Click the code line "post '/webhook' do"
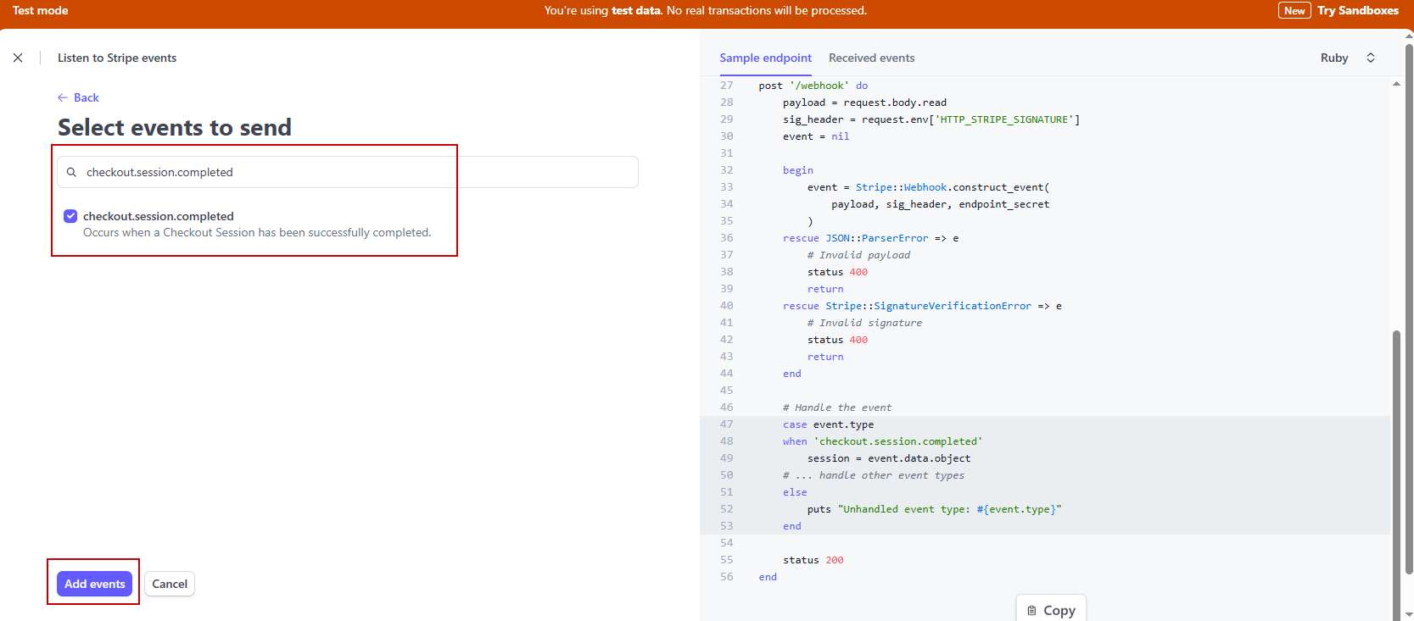 (x=813, y=86)
